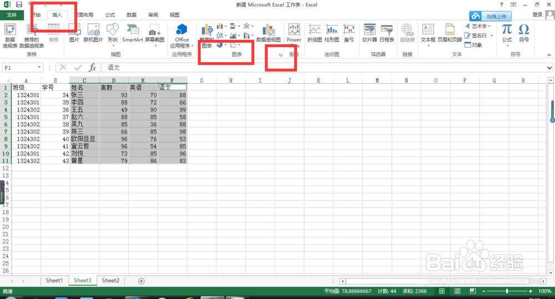Select the 学号 header cell
The image size is (555, 299).
(55, 88)
